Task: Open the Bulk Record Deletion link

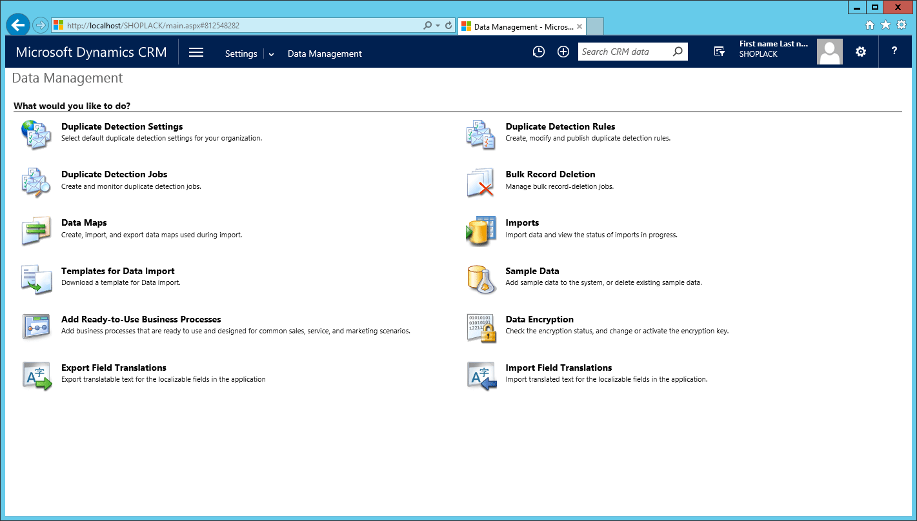Action: click(x=550, y=174)
